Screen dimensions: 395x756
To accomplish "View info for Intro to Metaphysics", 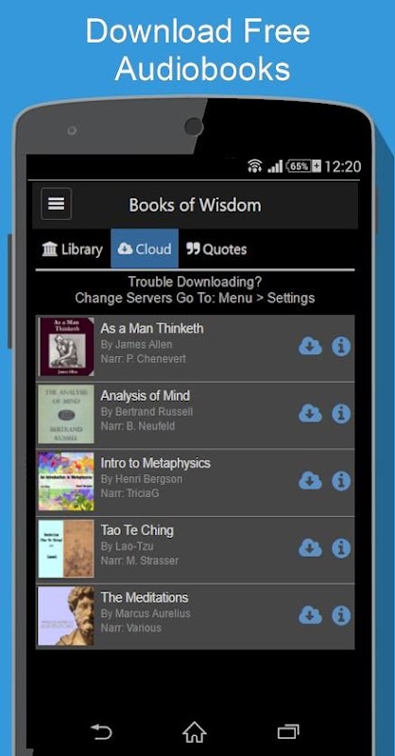I will point(341,481).
